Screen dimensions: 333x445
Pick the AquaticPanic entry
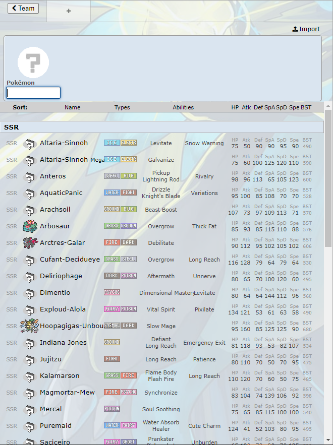pyautogui.click(x=61, y=193)
